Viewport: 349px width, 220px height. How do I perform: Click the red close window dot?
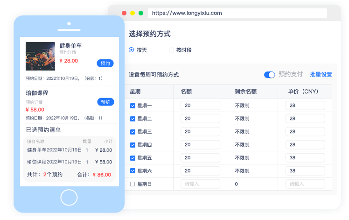[x=124, y=13]
